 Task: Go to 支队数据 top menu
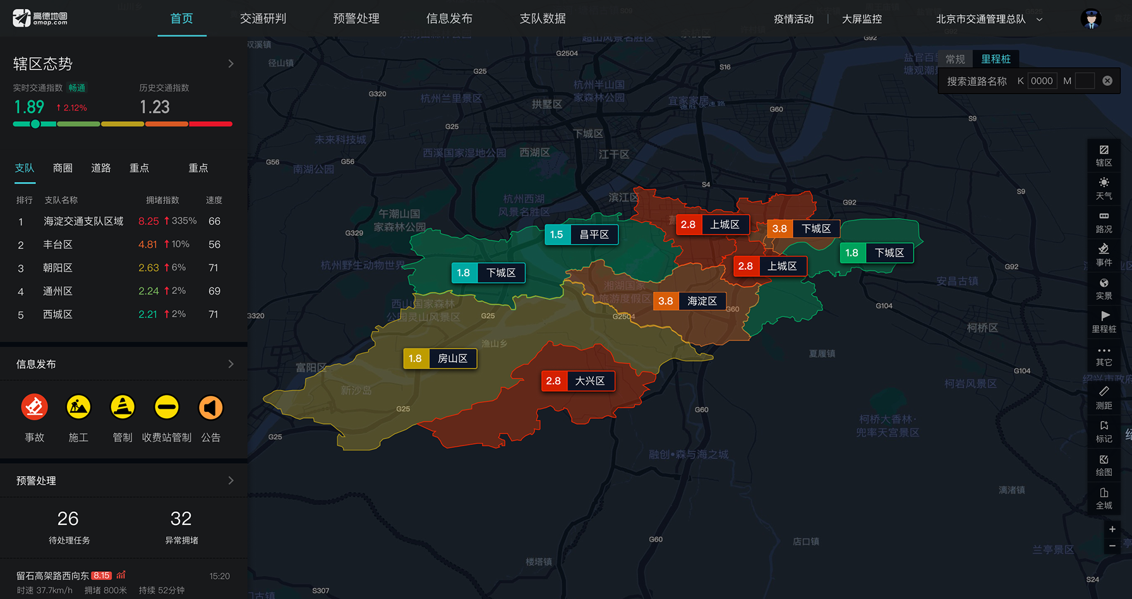(543, 18)
